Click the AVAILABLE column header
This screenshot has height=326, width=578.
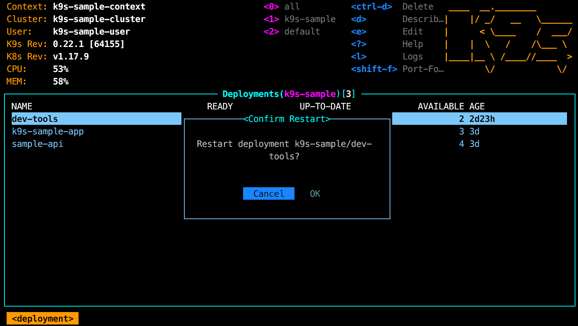(x=441, y=106)
